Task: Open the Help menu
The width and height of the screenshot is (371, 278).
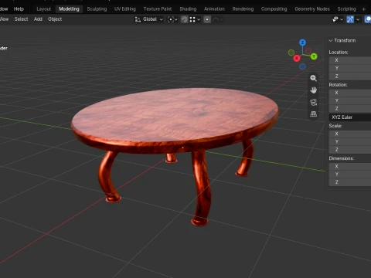Action: click(19, 9)
